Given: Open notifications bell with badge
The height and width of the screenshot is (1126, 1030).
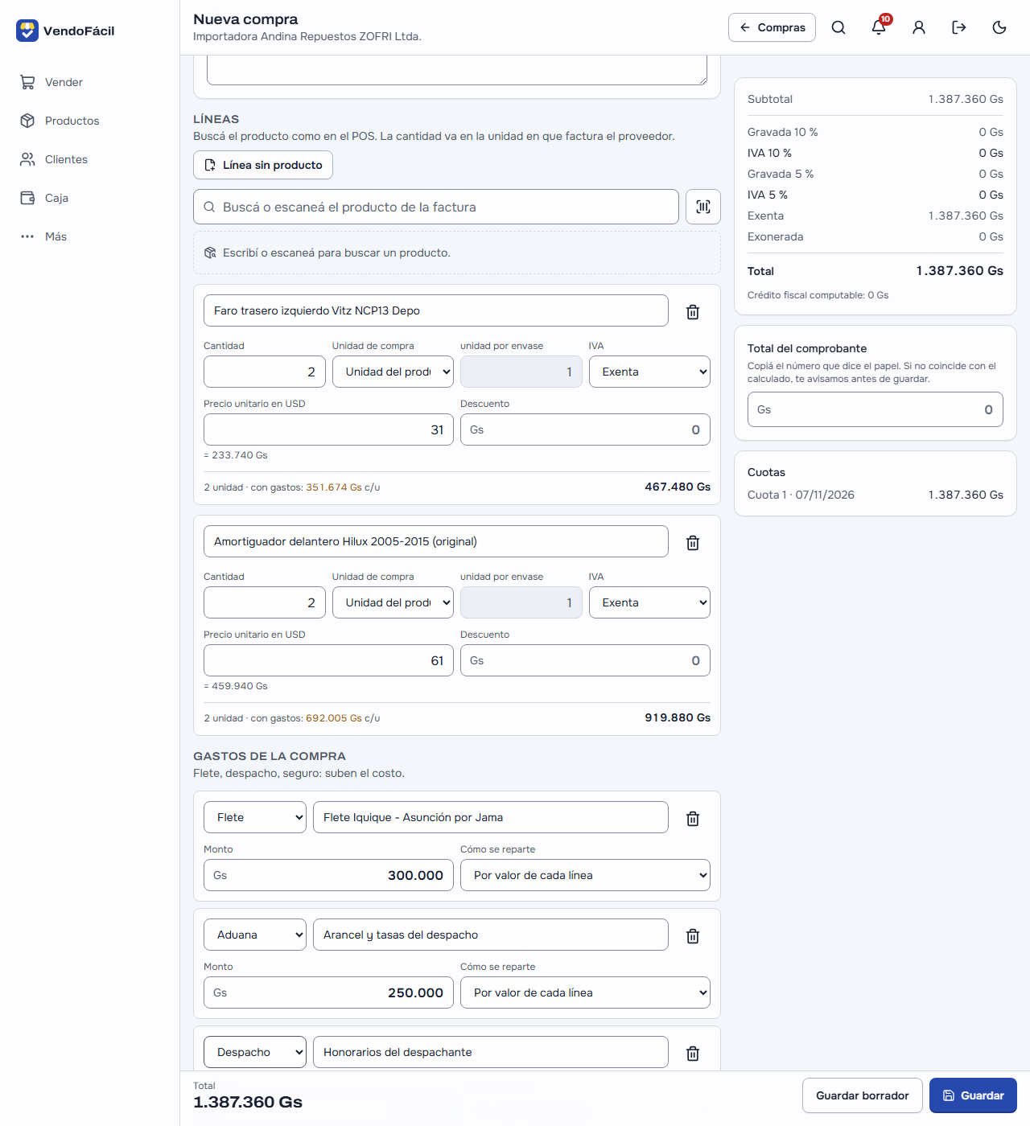Looking at the screenshot, I should click(879, 27).
